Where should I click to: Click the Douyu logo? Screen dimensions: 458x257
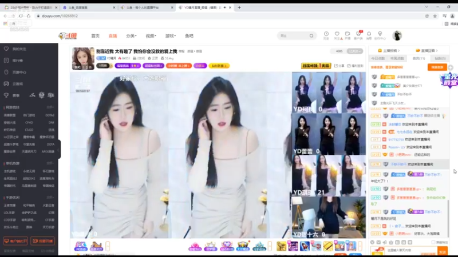pyautogui.click(x=68, y=36)
